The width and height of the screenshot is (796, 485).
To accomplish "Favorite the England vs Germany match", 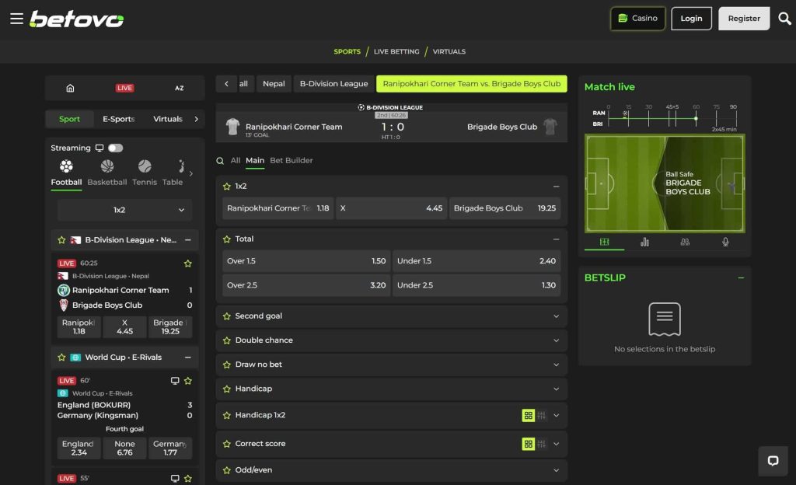I will (x=188, y=381).
